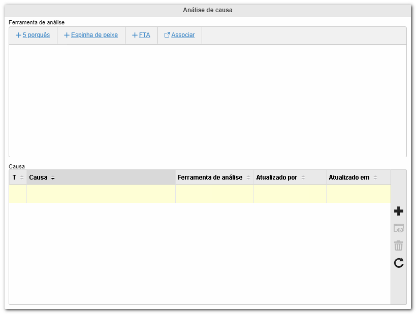Click the plus icon to add a cause
Image resolution: width=416 pixels, height=314 pixels.
click(x=399, y=211)
